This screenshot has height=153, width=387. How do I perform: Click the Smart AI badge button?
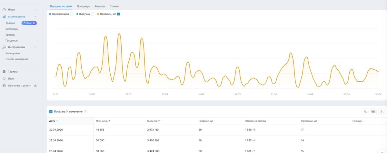(x=29, y=23)
